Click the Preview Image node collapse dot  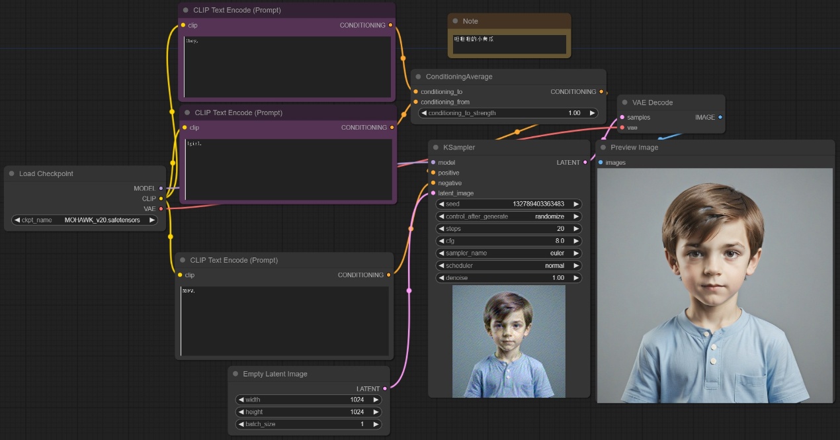[603, 148]
